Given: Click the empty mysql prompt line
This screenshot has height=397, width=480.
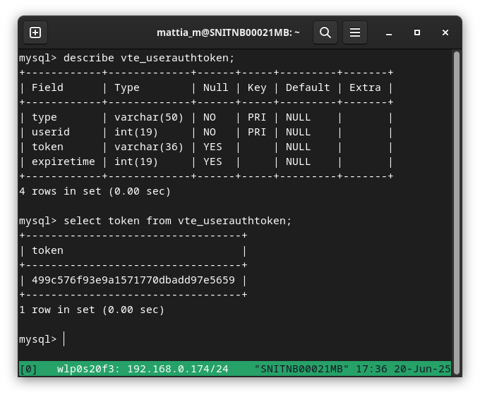Looking at the screenshot, I should coord(42,339).
